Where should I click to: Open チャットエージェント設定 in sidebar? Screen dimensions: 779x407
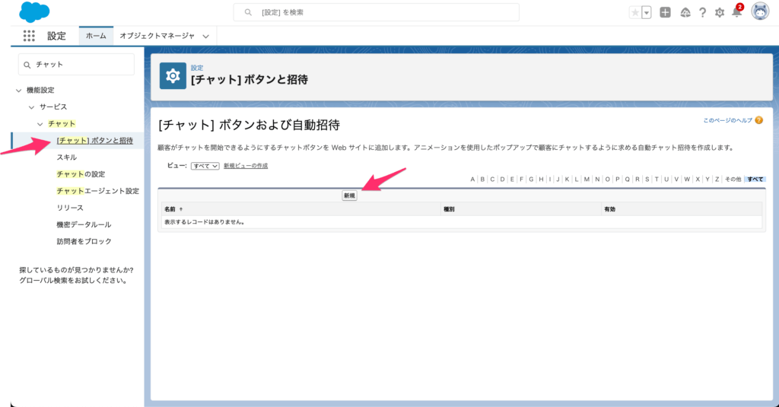tap(97, 191)
